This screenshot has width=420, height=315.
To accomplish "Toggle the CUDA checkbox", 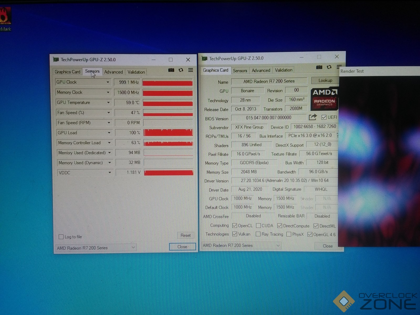I will (x=258, y=225).
